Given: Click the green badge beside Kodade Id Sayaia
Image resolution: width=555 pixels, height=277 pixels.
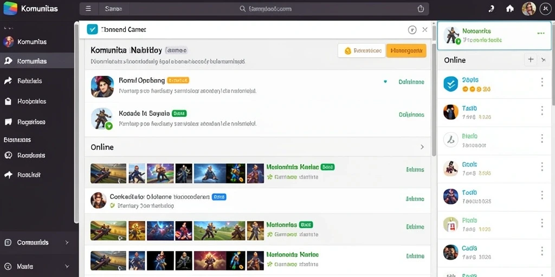Looking at the screenshot, I should click(179, 114).
